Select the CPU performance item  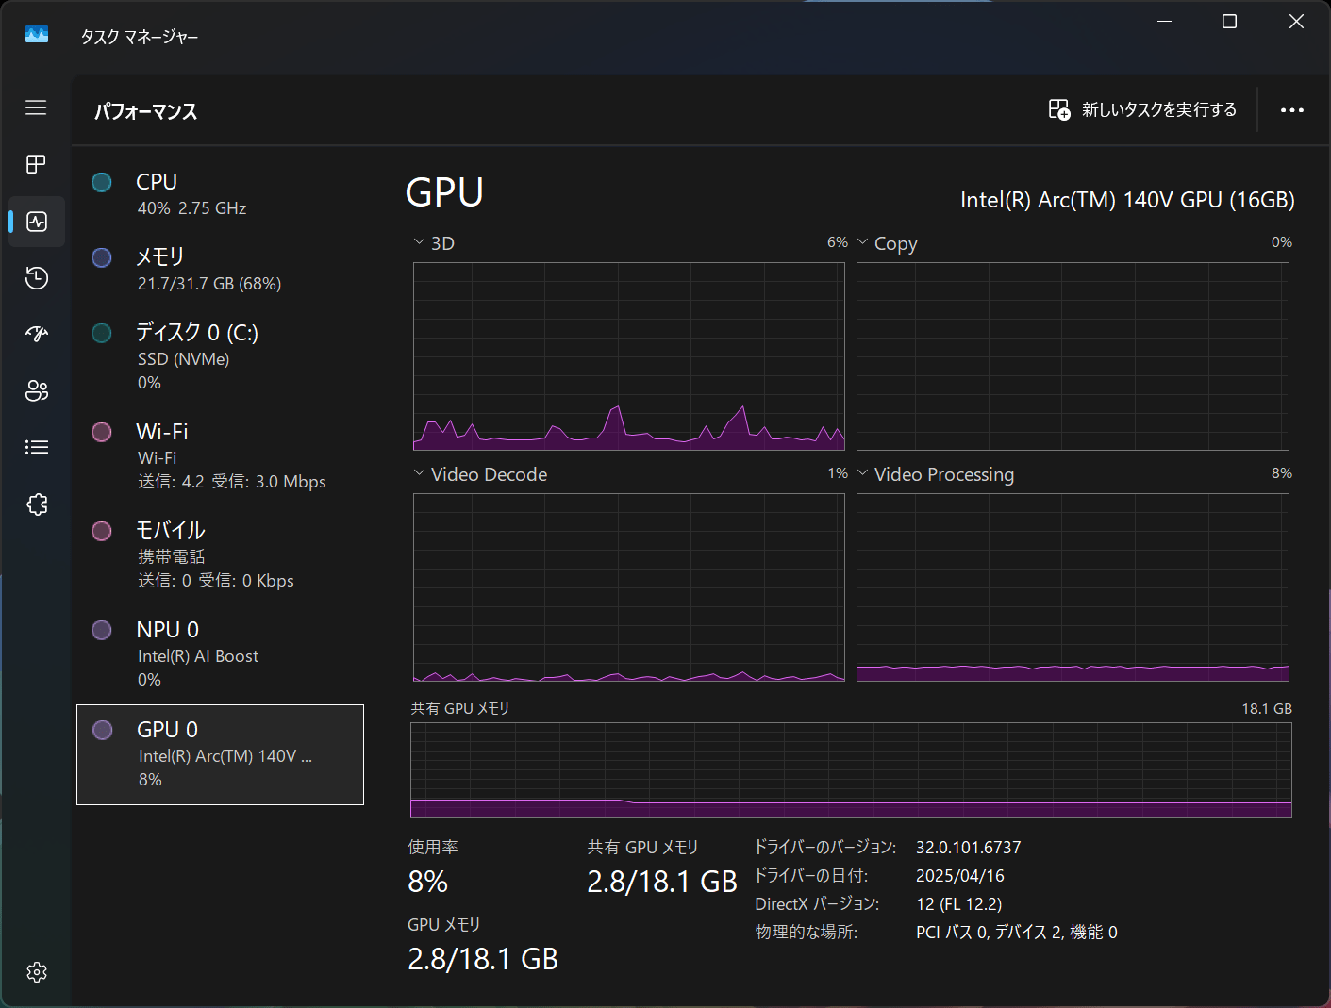tap(220, 194)
